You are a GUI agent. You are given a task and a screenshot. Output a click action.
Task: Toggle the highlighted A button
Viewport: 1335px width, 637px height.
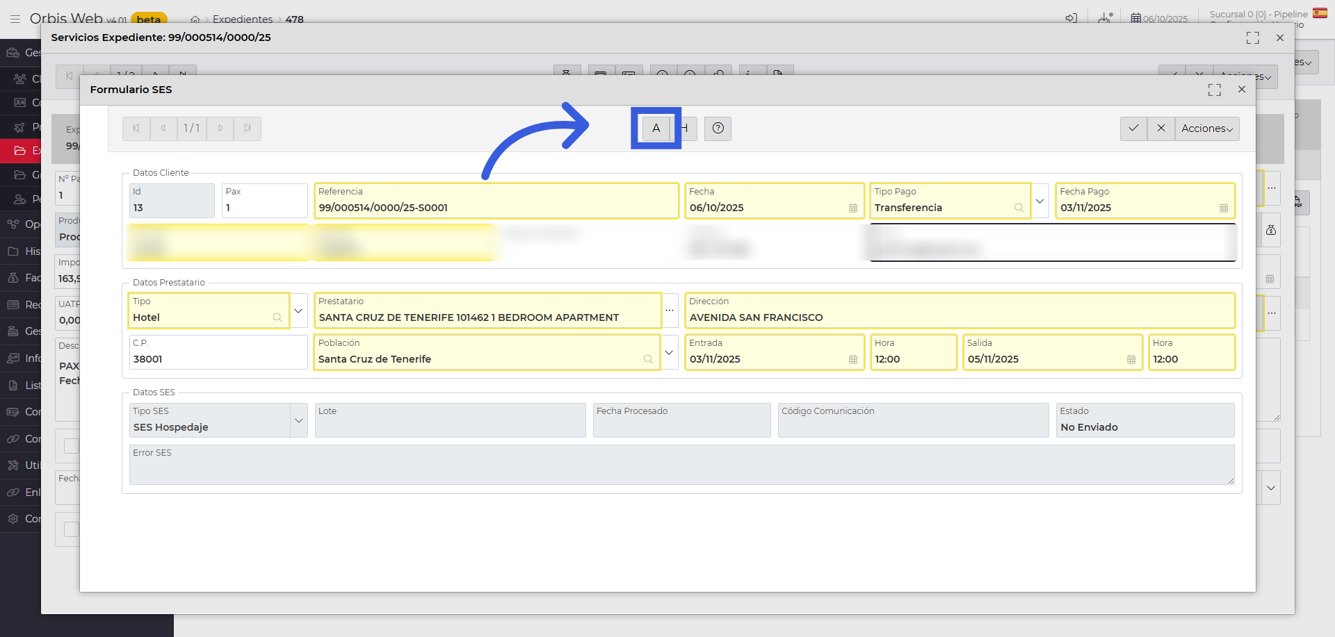pyautogui.click(x=656, y=129)
